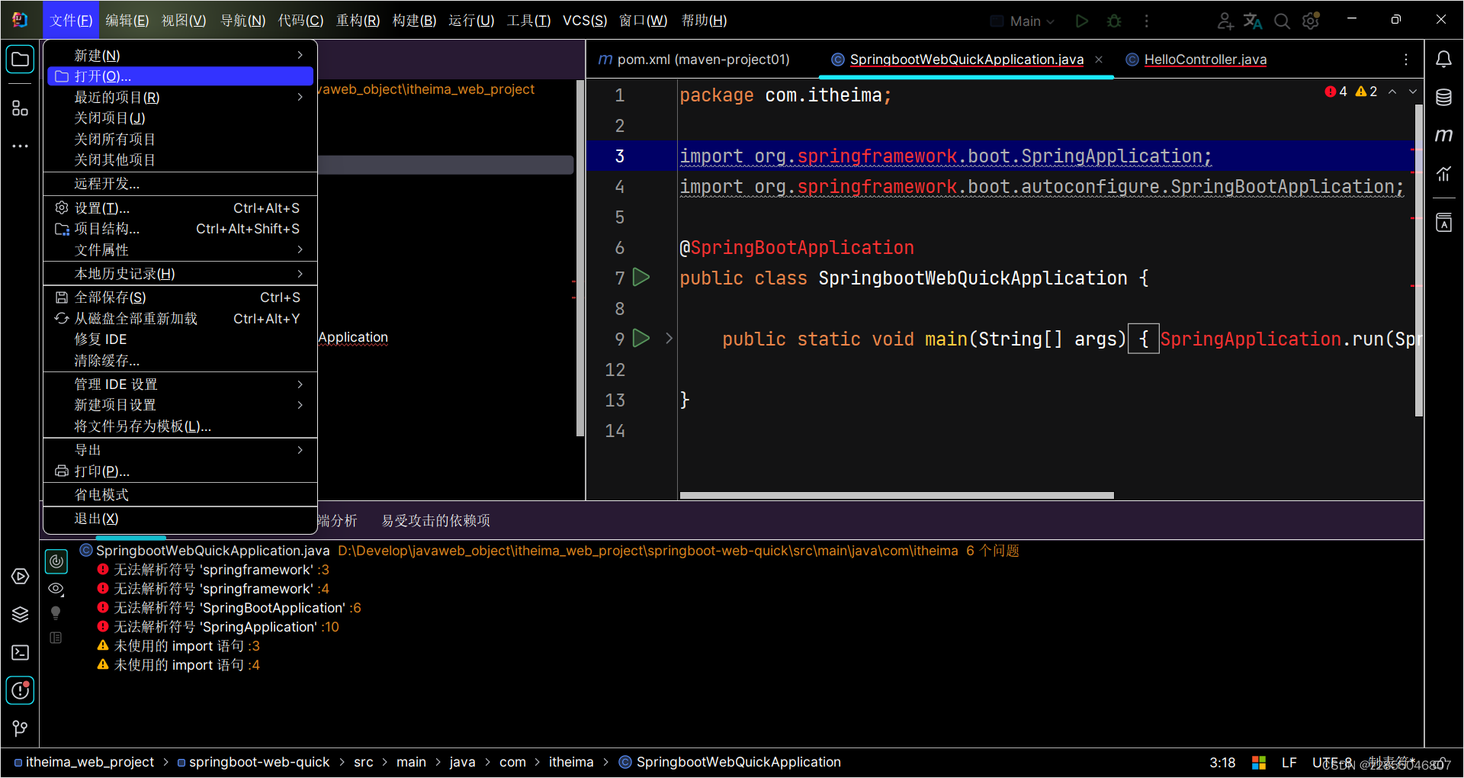Open the Git branches tool window
This screenshot has height=778, width=1464.
(x=20, y=728)
